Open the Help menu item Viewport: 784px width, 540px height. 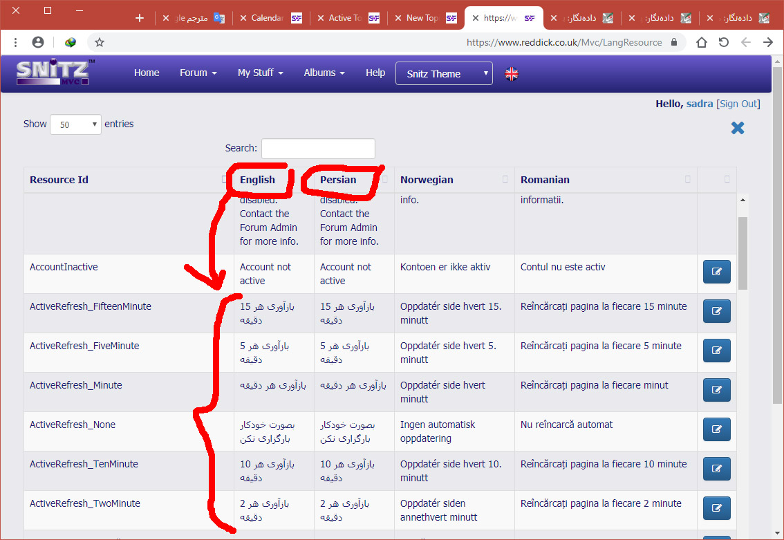coord(375,73)
